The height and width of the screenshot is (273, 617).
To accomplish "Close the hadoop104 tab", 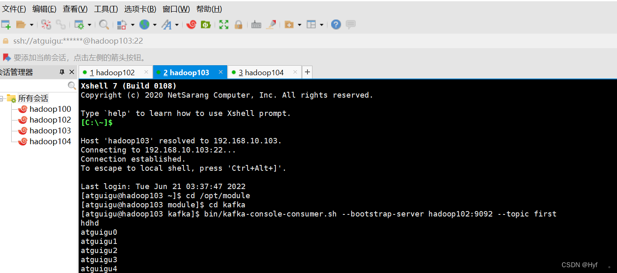I will coord(295,72).
